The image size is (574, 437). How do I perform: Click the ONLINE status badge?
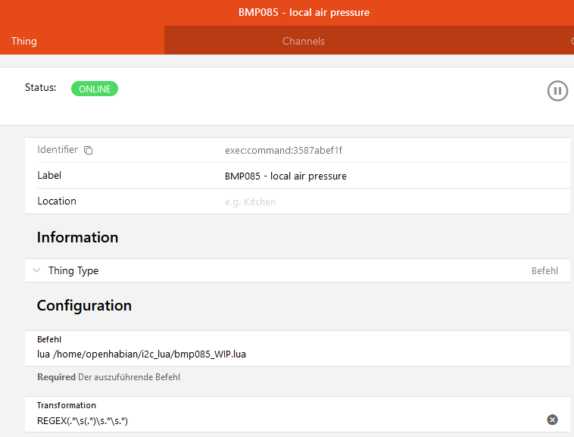click(x=95, y=89)
